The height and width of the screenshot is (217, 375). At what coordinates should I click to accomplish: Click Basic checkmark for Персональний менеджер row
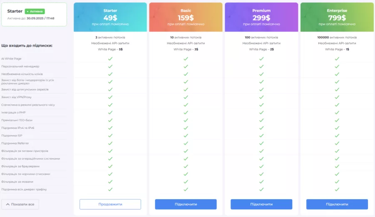(x=186, y=67)
